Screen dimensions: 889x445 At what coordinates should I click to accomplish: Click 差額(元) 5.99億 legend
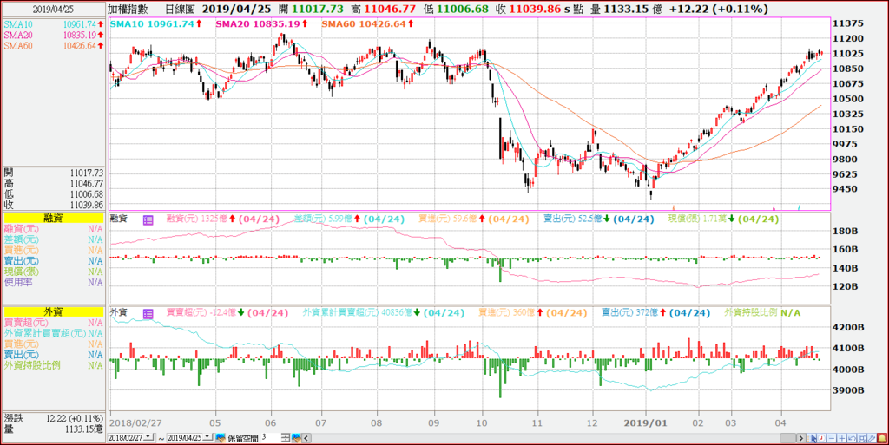coord(349,219)
